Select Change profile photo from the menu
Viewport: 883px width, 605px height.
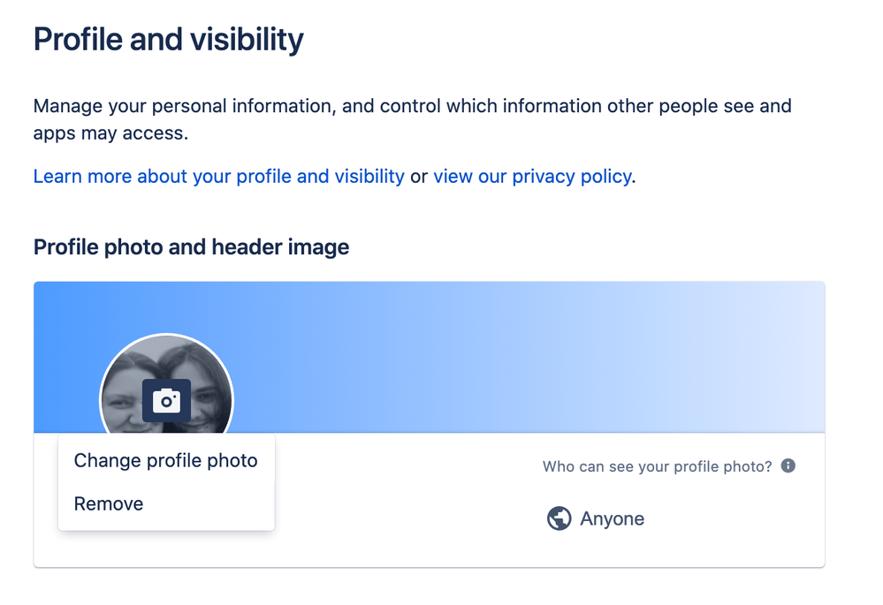tap(166, 460)
